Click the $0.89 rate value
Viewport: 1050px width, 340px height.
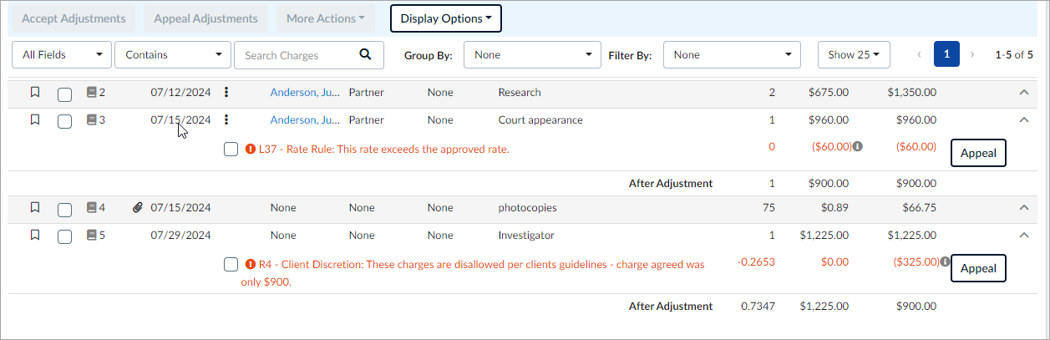tap(834, 208)
